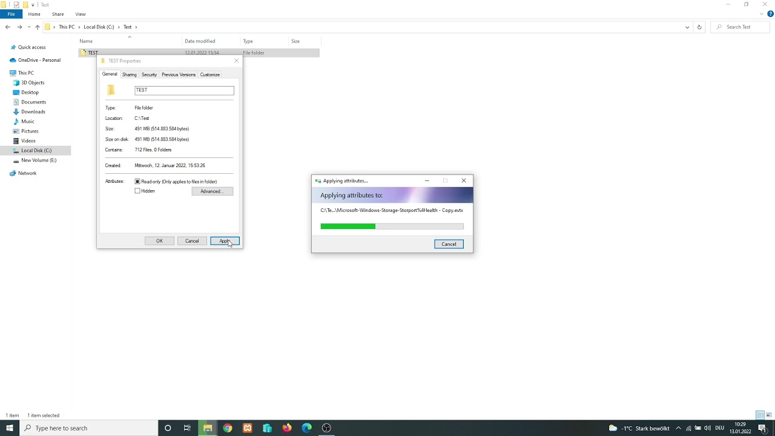Open the Share ribbon tab
Screen dimensions: 775x436
[x=58, y=14]
